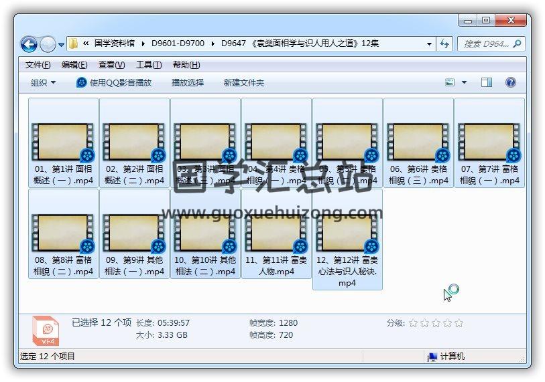
Task: Select video 04、第4讲 thumbnail
Action: [x=276, y=142]
